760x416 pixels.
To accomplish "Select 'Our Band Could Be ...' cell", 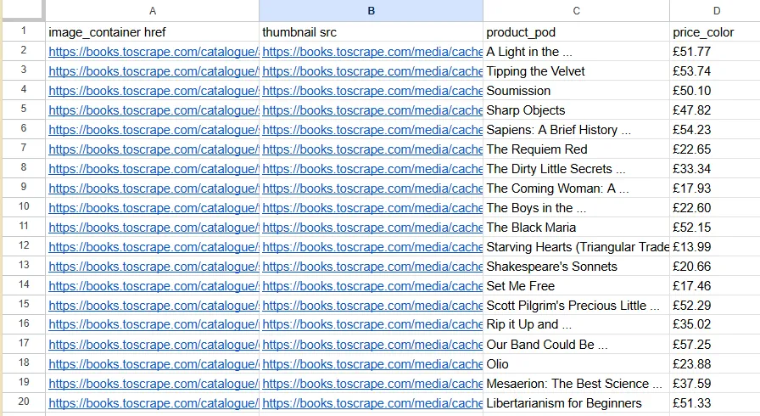I will [x=576, y=344].
